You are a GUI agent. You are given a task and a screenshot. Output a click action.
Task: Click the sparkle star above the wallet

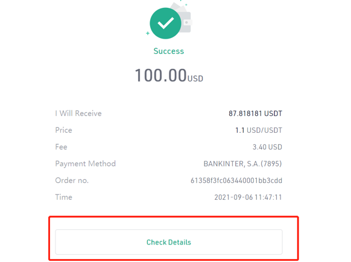pyautogui.click(x=186, y=4)
